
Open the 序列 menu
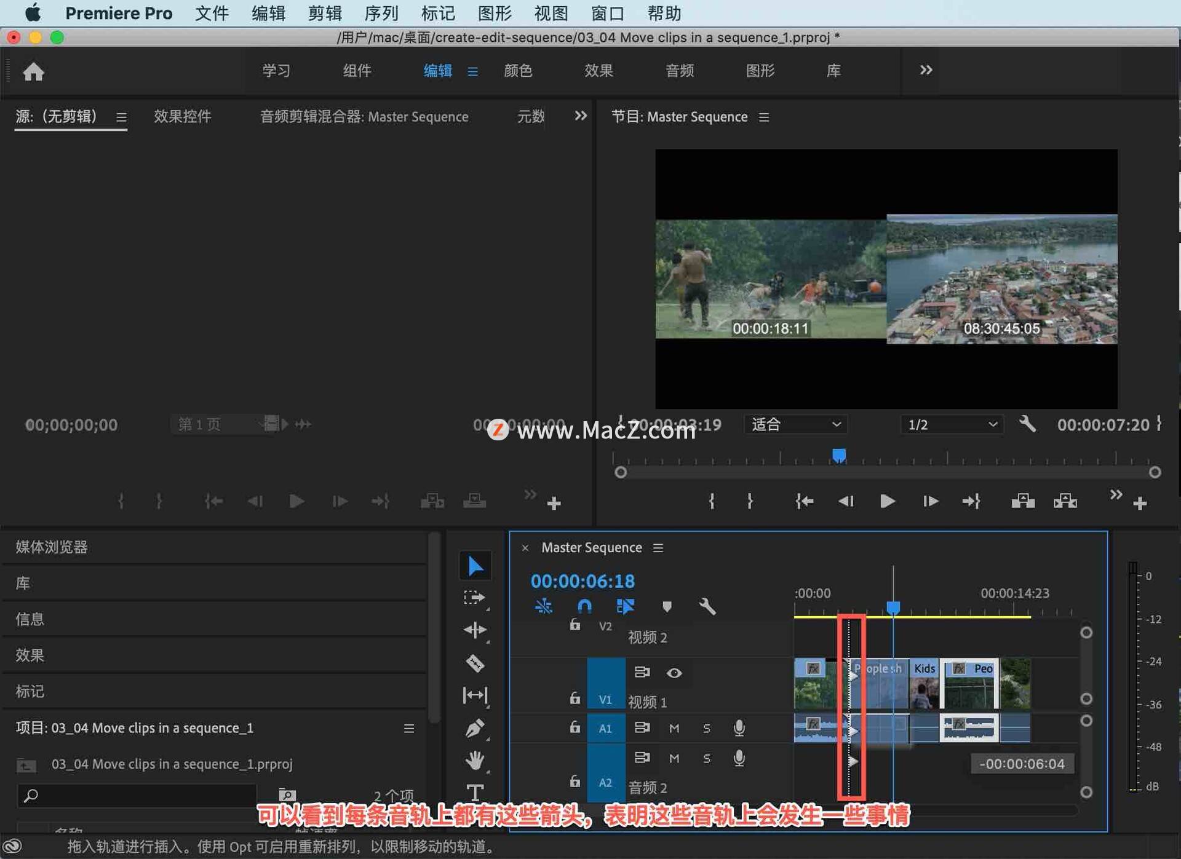381,13
